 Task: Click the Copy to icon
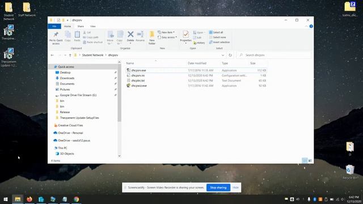pos(120,35)
